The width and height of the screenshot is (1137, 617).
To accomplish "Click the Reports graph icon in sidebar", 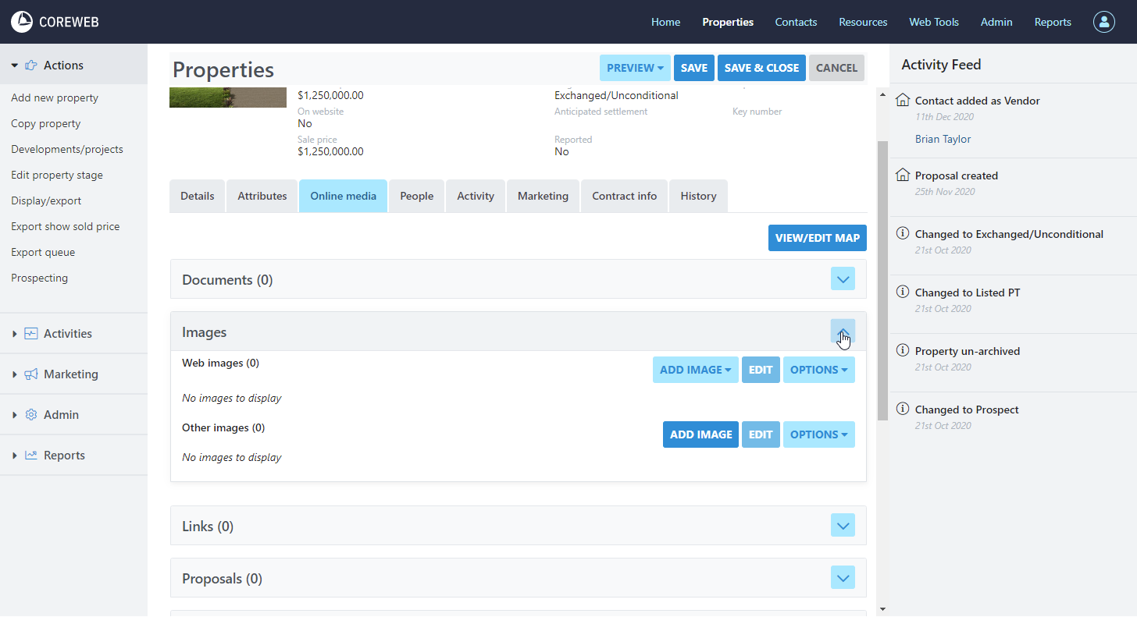I will [x=31, y=456].
